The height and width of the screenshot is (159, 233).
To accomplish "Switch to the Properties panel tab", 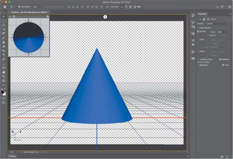I will [202, 14].
